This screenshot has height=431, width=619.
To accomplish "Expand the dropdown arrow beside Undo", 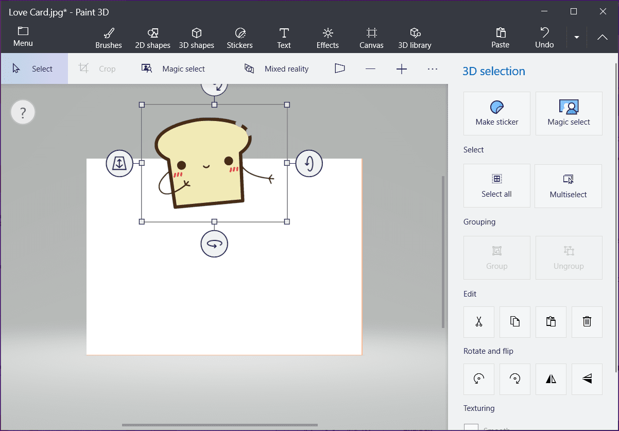I will [x=577, y=38].
